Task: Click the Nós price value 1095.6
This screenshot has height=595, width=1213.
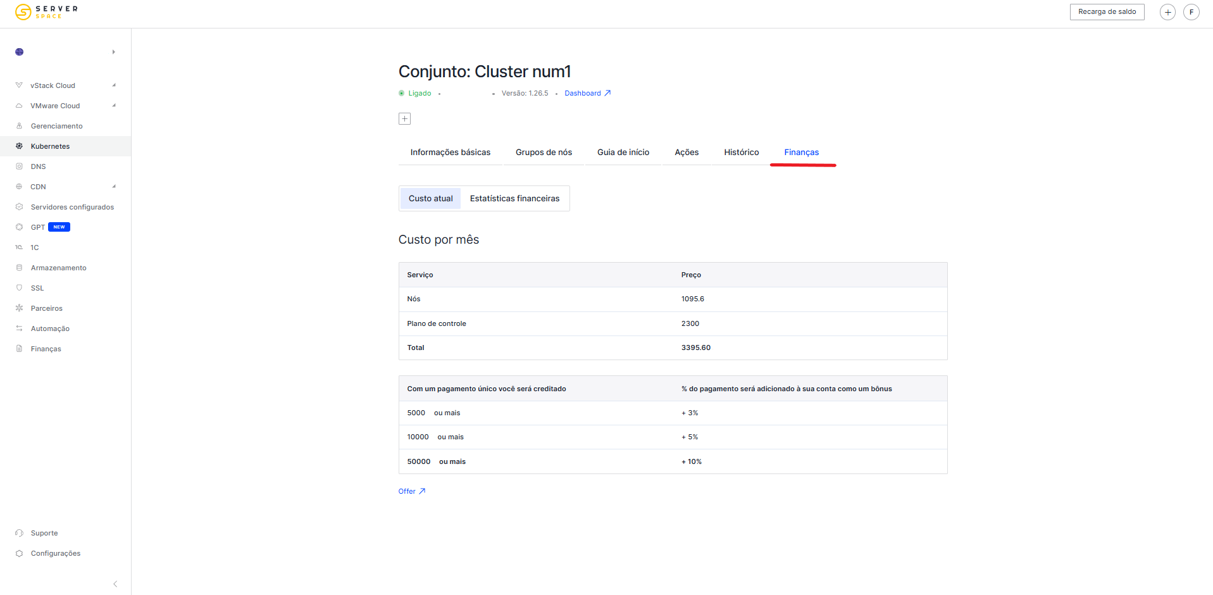Action: (693, 299)
